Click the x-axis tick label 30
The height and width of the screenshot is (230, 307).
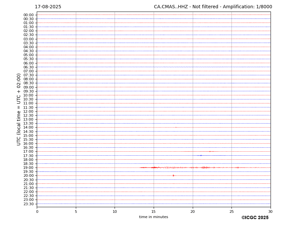tap(270, 211)
